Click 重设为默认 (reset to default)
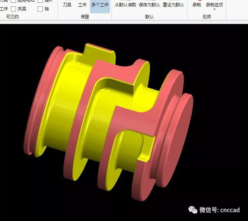Viewport: 248px width, 221px height. [x=174, y=5]
